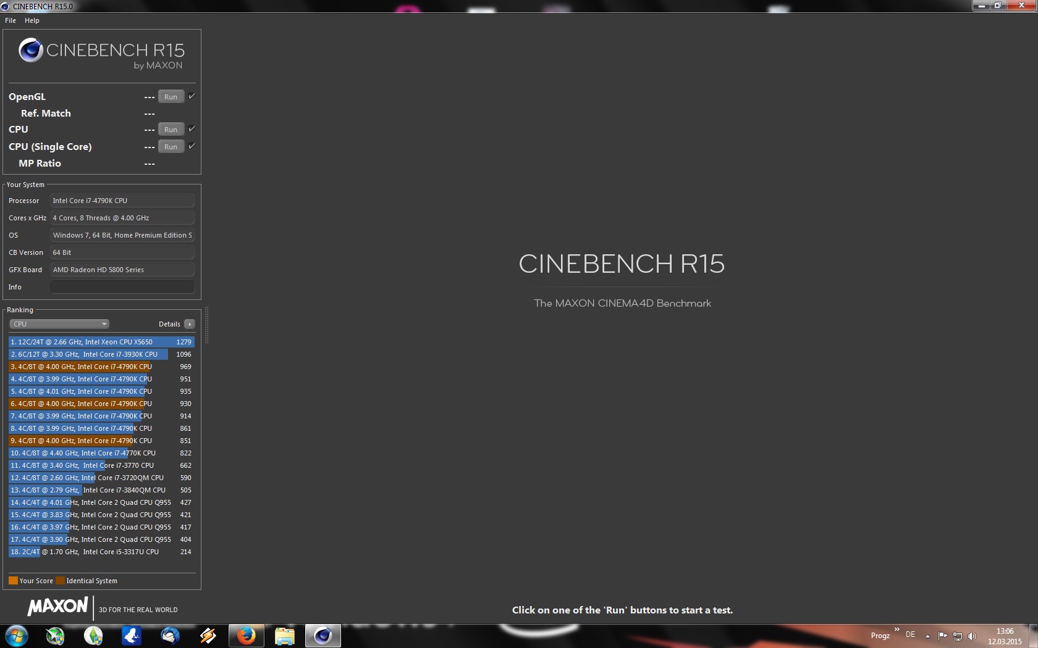Select ranking entry 16 with score 417
This screenshot has width=1038, height=648.
[x=101, y=527]
